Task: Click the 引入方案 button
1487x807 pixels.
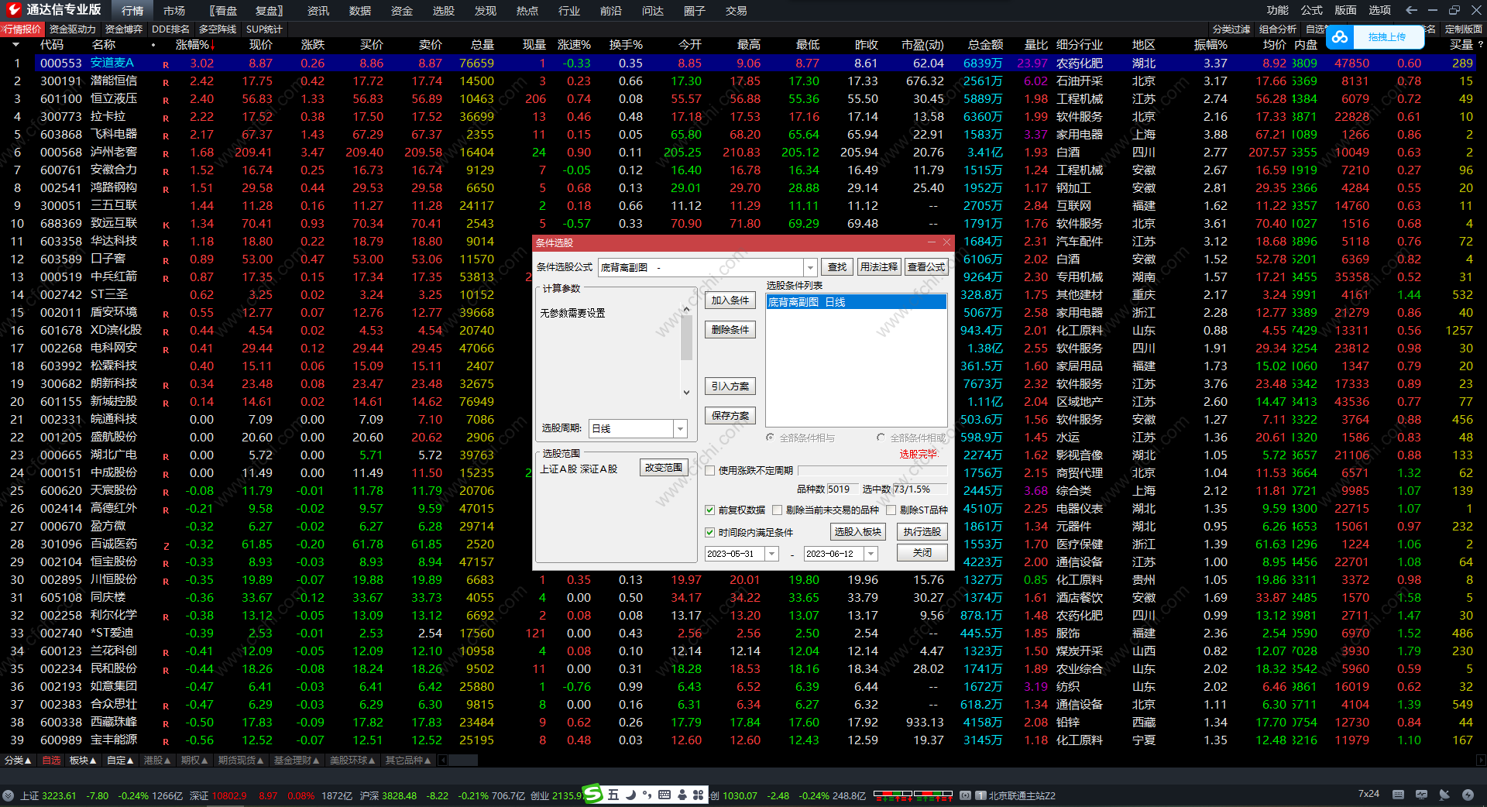Action: tap(730, 386)
